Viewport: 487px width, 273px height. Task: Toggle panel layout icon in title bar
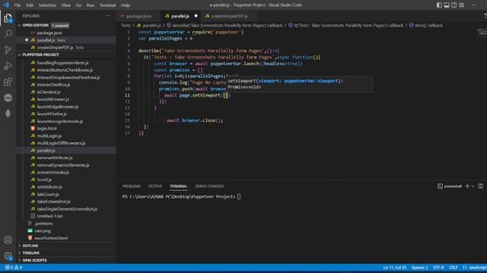pos(447,5)
